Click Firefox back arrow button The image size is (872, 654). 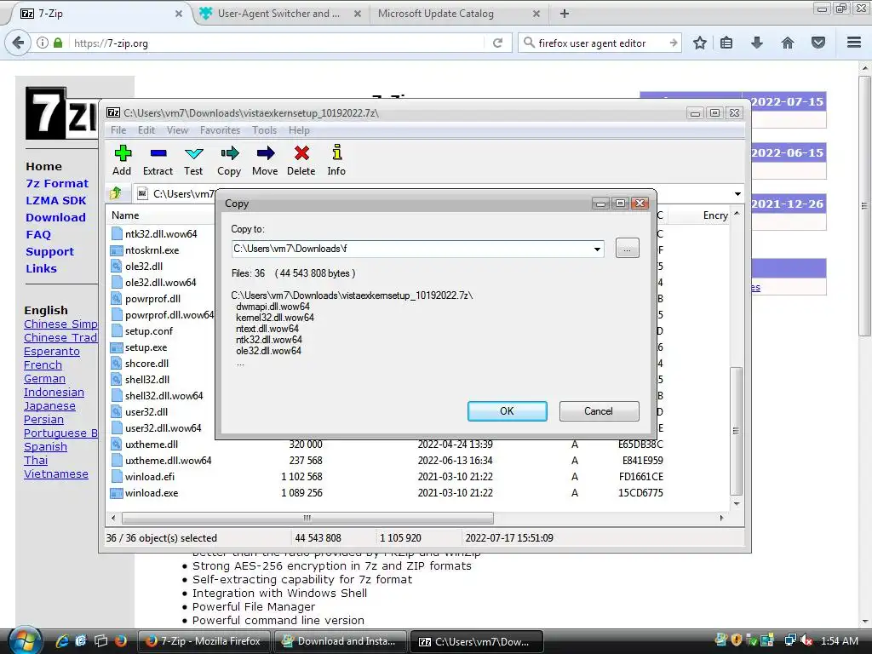[x=18, y=43]
